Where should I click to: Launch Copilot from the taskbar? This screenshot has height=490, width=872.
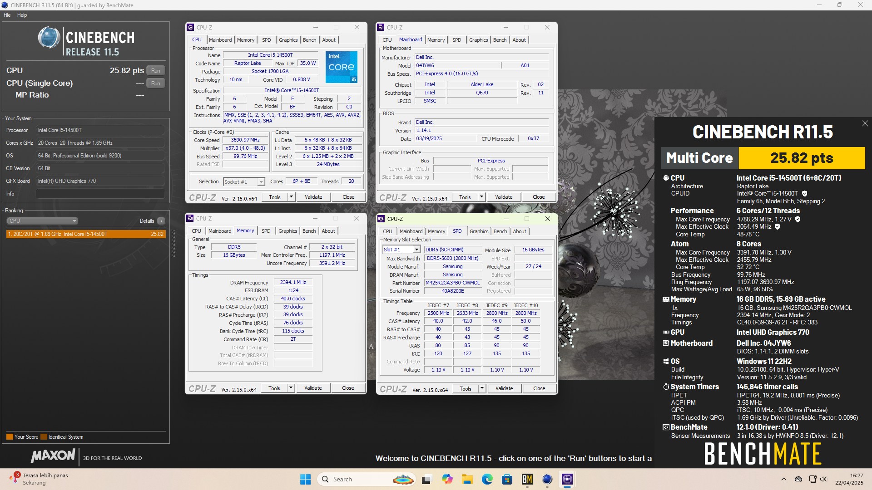[447, 479]
